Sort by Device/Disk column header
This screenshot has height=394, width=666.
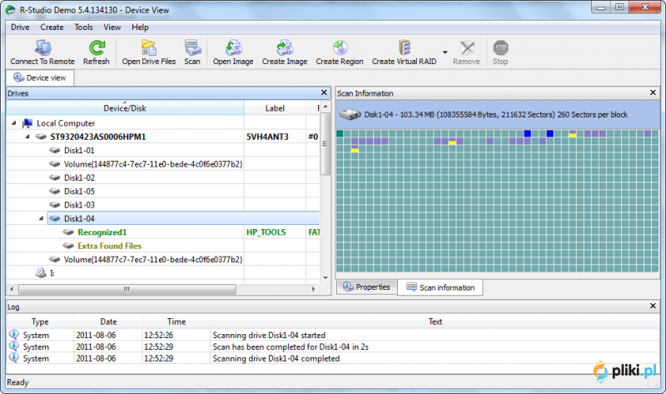(125, 108)
